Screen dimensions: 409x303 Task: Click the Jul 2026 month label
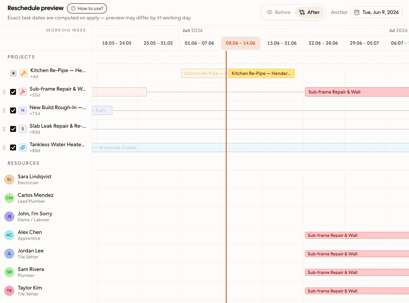click(398, 30)
